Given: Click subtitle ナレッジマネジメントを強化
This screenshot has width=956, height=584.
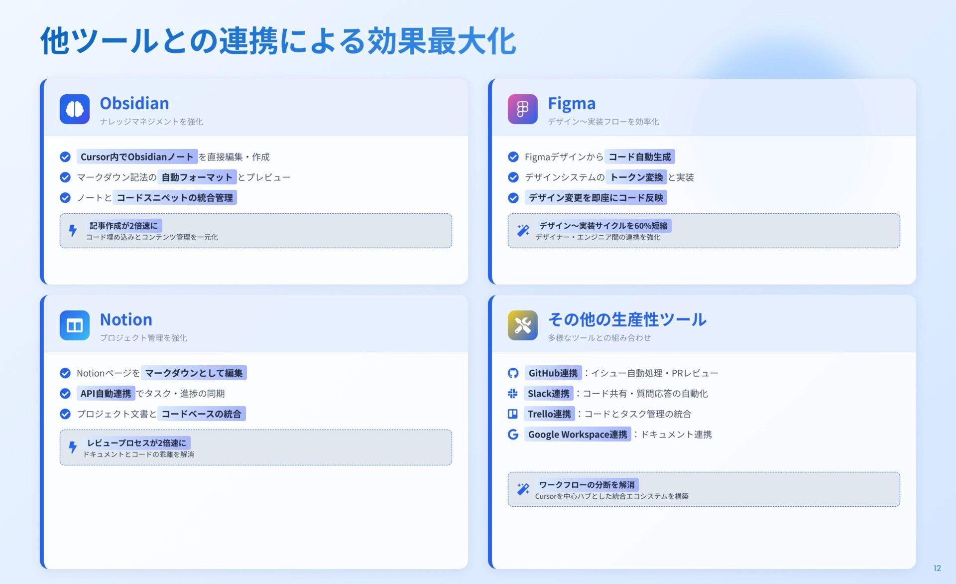Looking at the screenshot, I should click(x=151, y=122).
